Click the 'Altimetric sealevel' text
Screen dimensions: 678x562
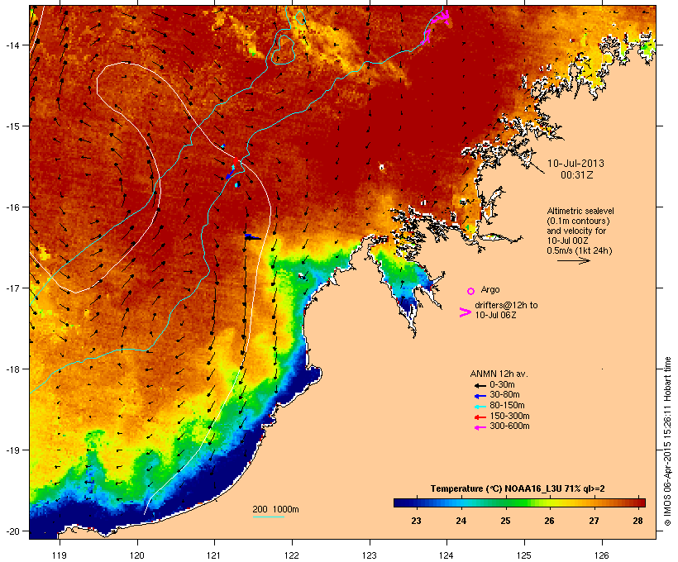pyautogui.click(x=580, y=211)
